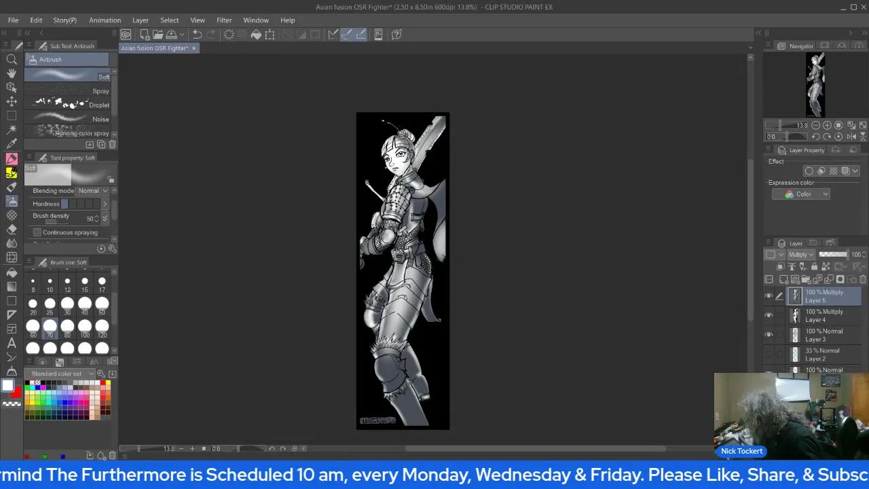Viewport: 869px width, 489px height.
Task: Select the Move layer tool
Action: click(12, 101)
